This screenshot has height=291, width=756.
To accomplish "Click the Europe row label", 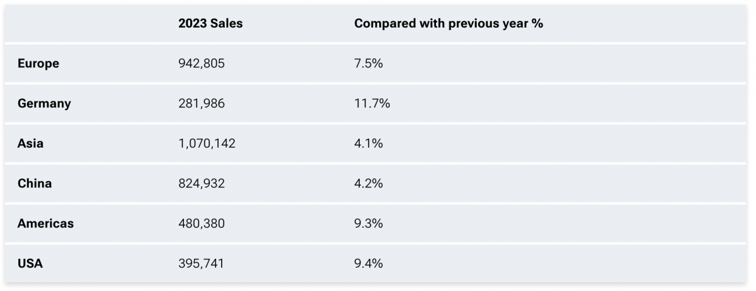I will (x=38, y=63).
